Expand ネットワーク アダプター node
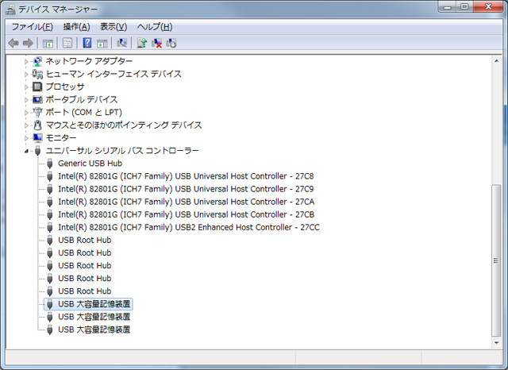The width and height of the screenshot is (508, 370). (x=26, y=61)
